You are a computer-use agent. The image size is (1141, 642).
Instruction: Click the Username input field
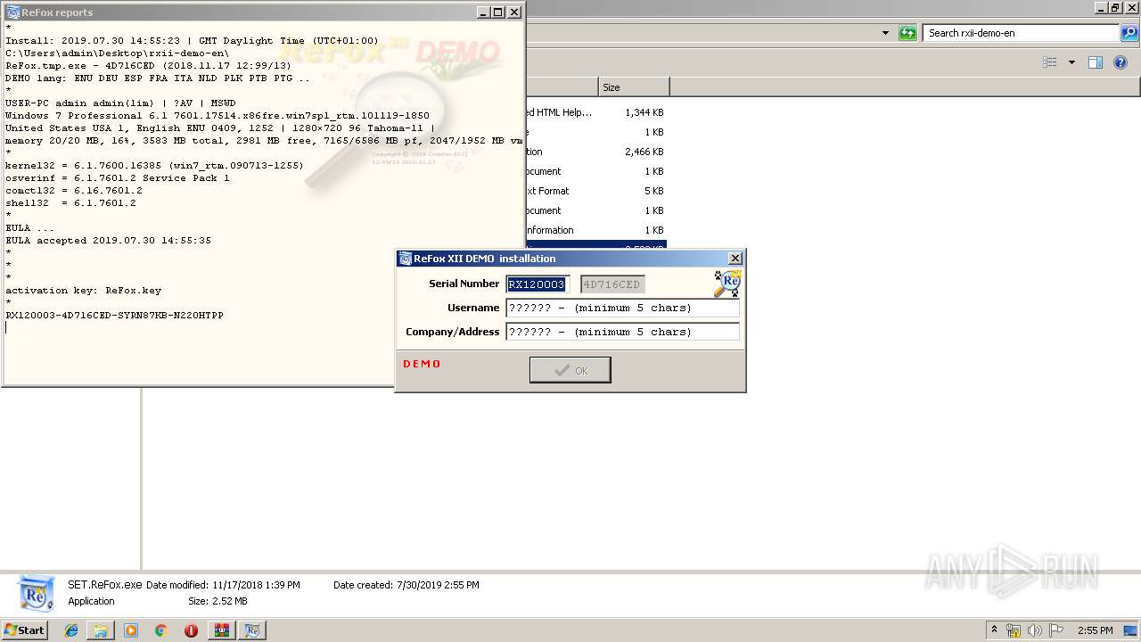[622, 308]
